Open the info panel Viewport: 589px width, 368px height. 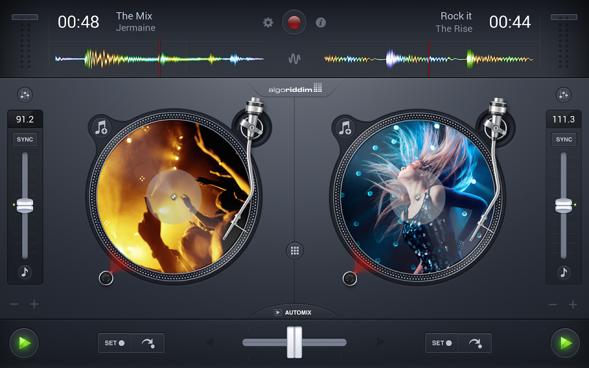(x=321, y=23)
